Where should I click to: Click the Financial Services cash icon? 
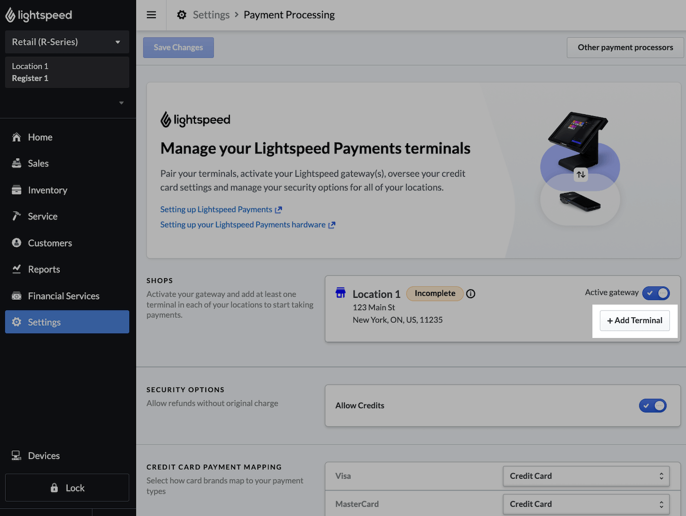click(x=17, y=296)
